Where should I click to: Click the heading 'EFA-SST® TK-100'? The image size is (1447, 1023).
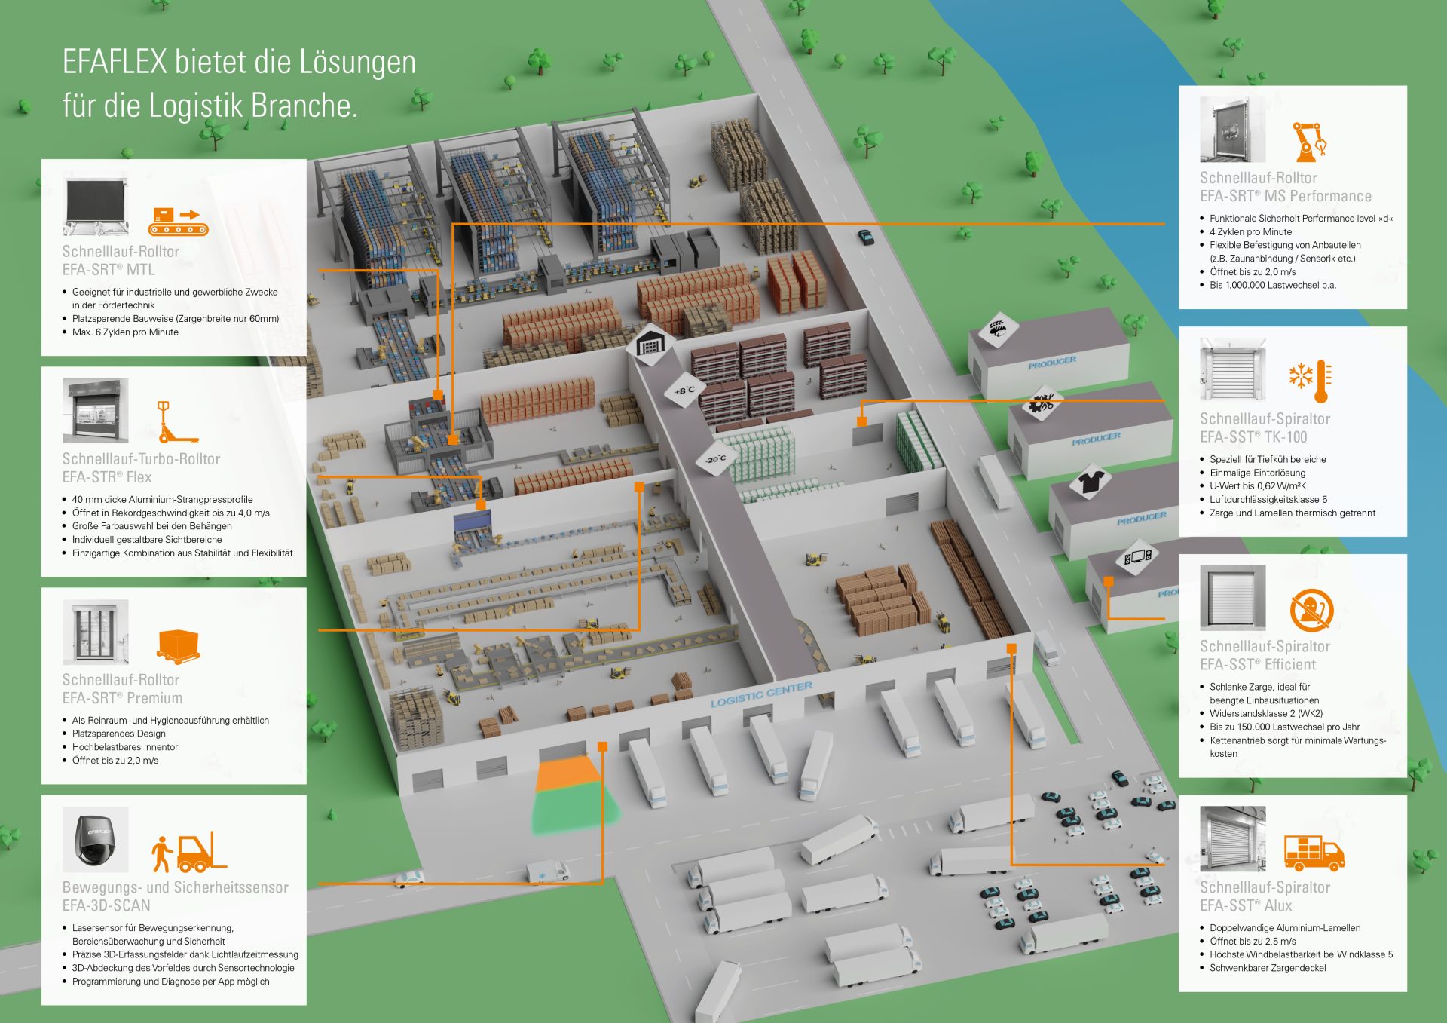pos(1254,437)
